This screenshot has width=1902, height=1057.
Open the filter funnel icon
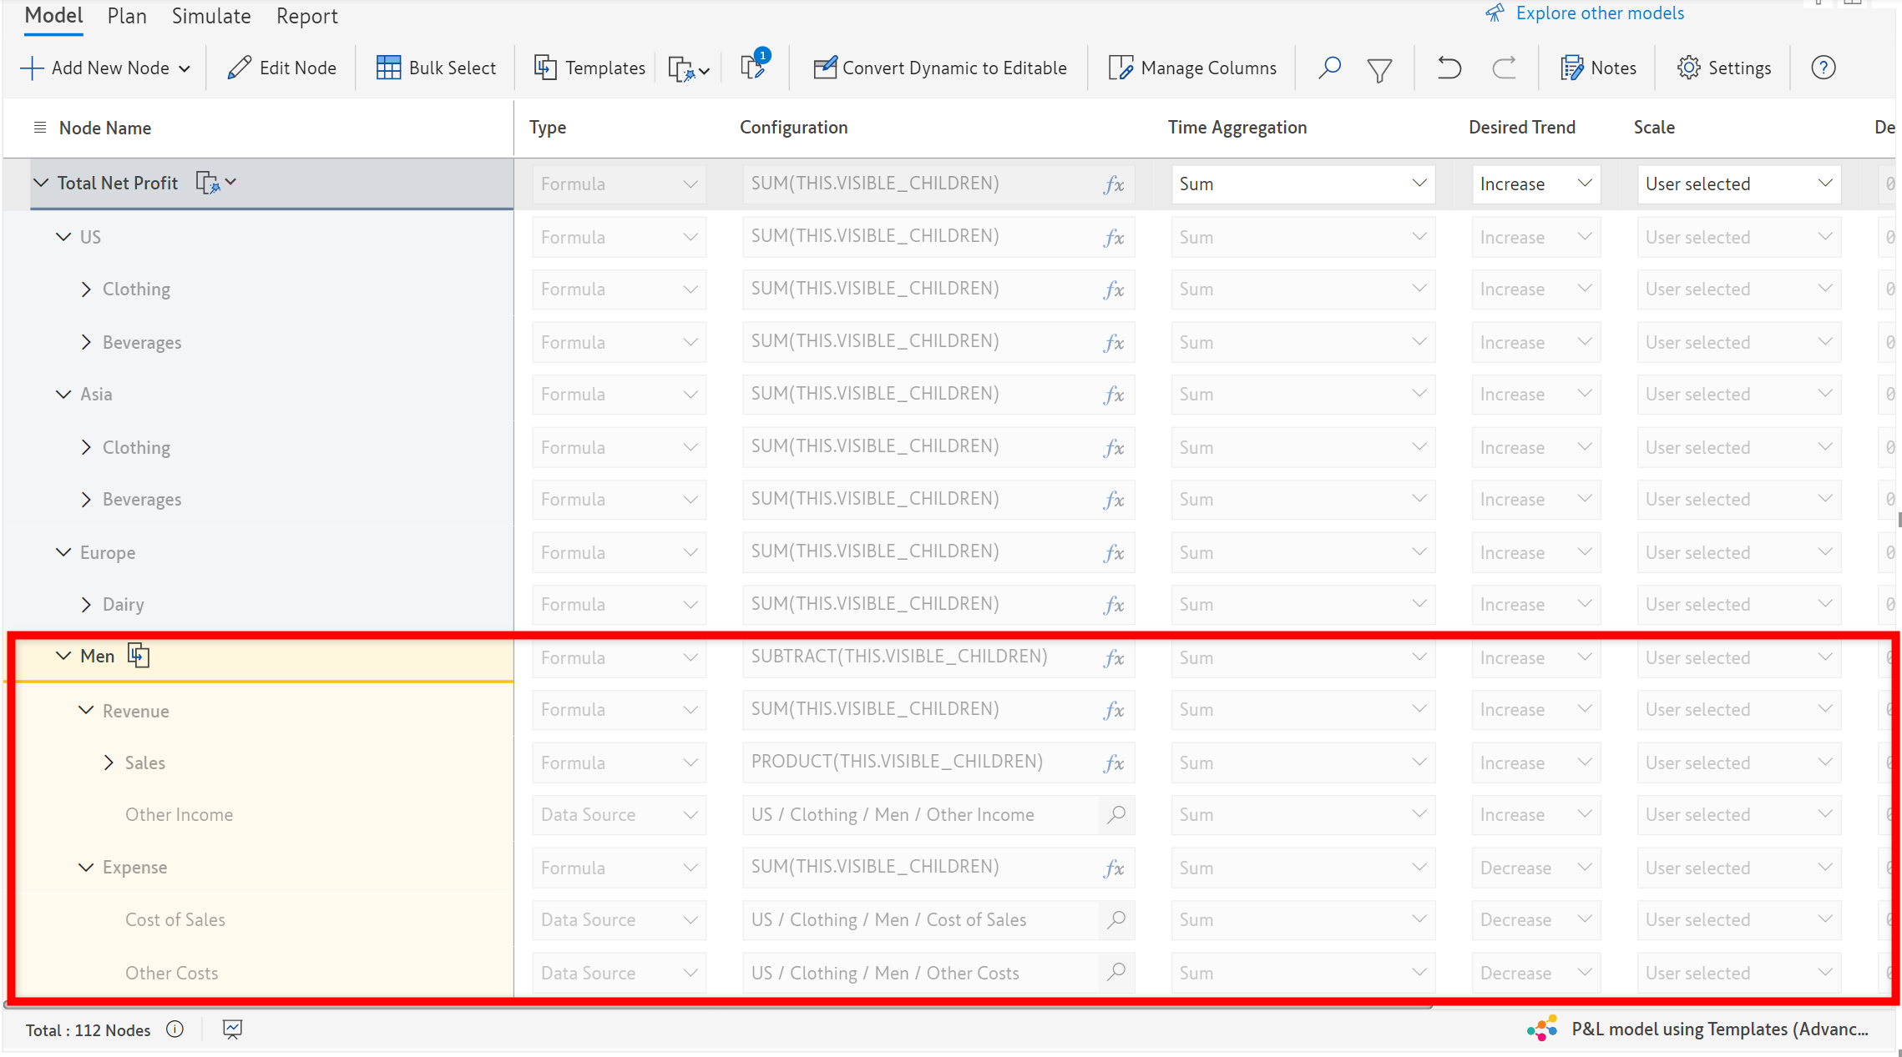[1379, 69]
